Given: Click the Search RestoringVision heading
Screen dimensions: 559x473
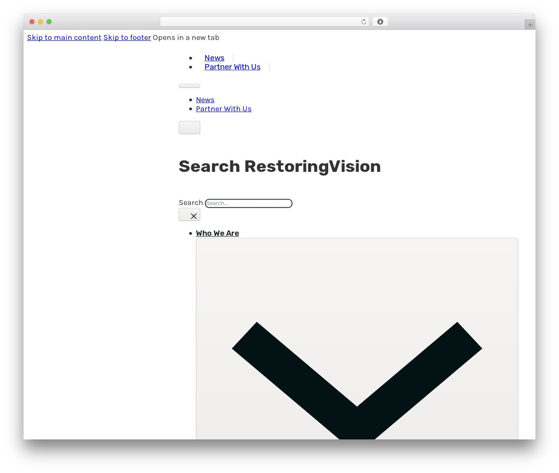Looking at the screenshot, I should 279,166.
